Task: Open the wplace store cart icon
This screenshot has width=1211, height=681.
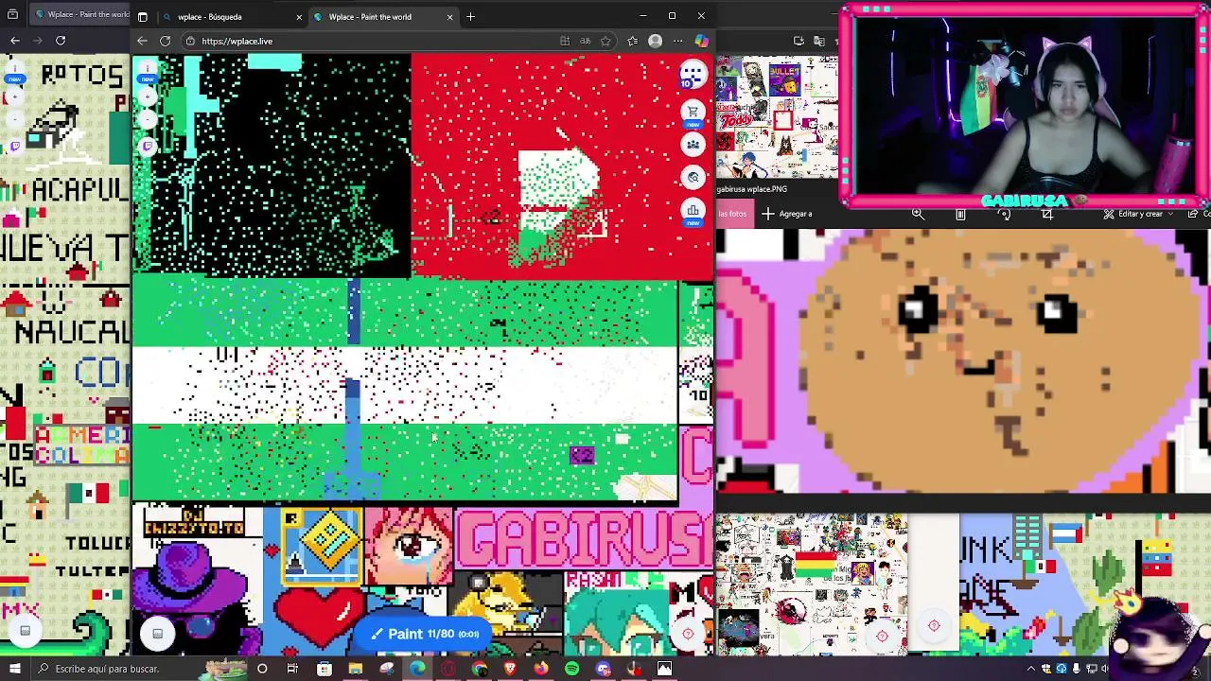Action: tap(693, 111)
